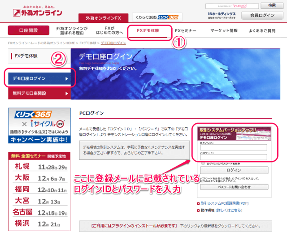The image size is (287, 232).
Task: Open the マーケット情報 menu item
Action: [x=224, y=30]
